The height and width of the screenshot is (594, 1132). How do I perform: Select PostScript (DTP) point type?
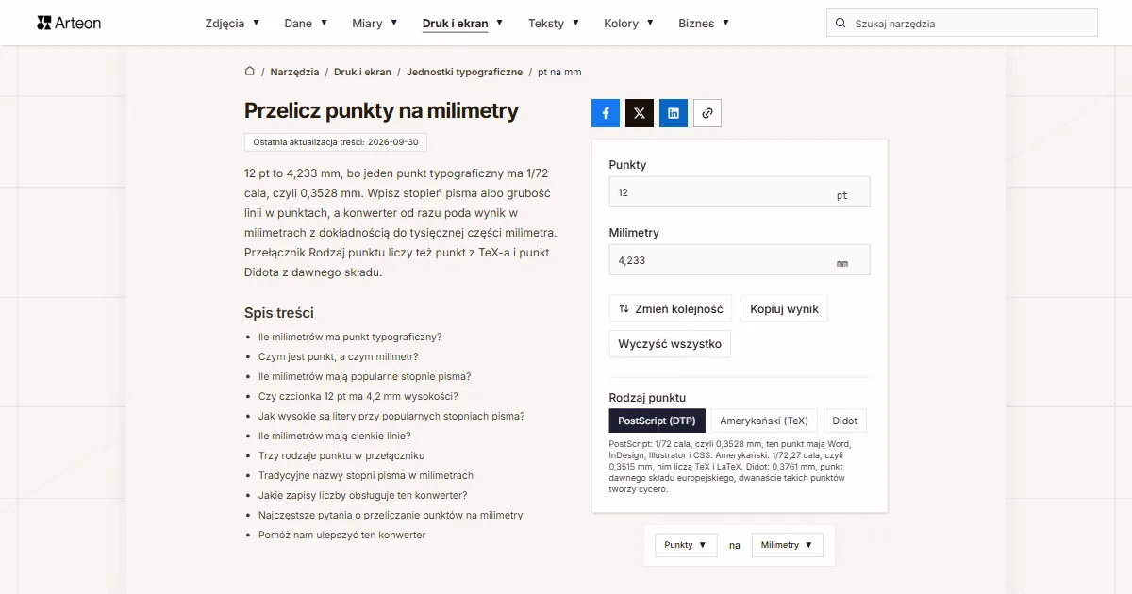(x=657, y=421)
